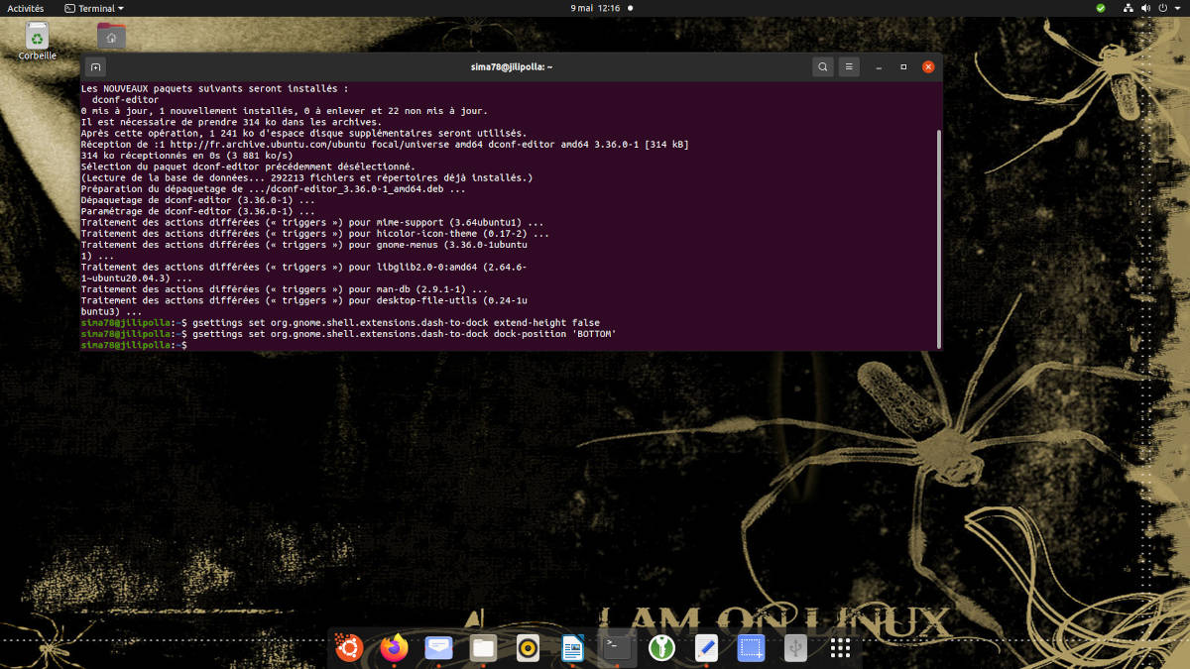Click the KeePassXC key icon in dock
This screenshot has height=669, width=1190.
[661, 648]
